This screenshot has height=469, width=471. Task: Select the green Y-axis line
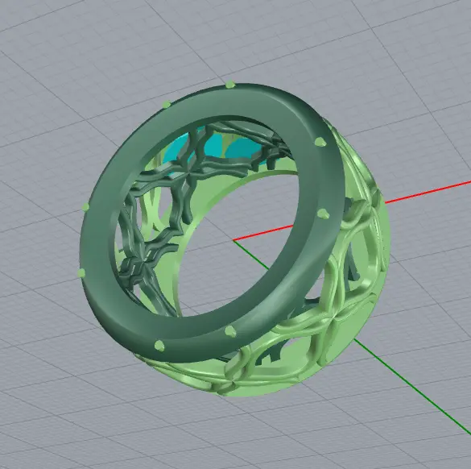click(411, 388)
